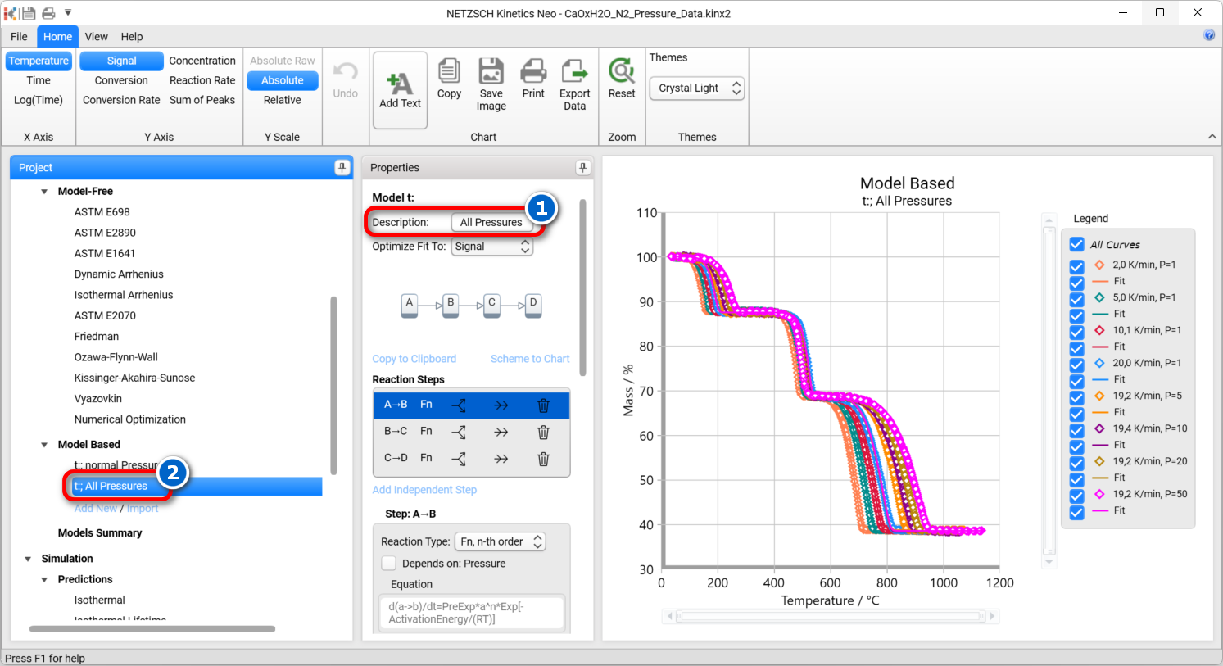Image resolution: width=1223 pixels, height=666 pixels.
Task: Open the View menu
Action: pos(96,37)
